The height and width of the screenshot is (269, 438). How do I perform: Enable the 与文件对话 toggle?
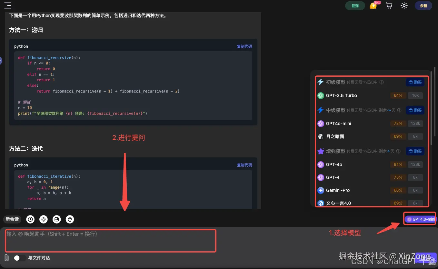pos(20,258)
